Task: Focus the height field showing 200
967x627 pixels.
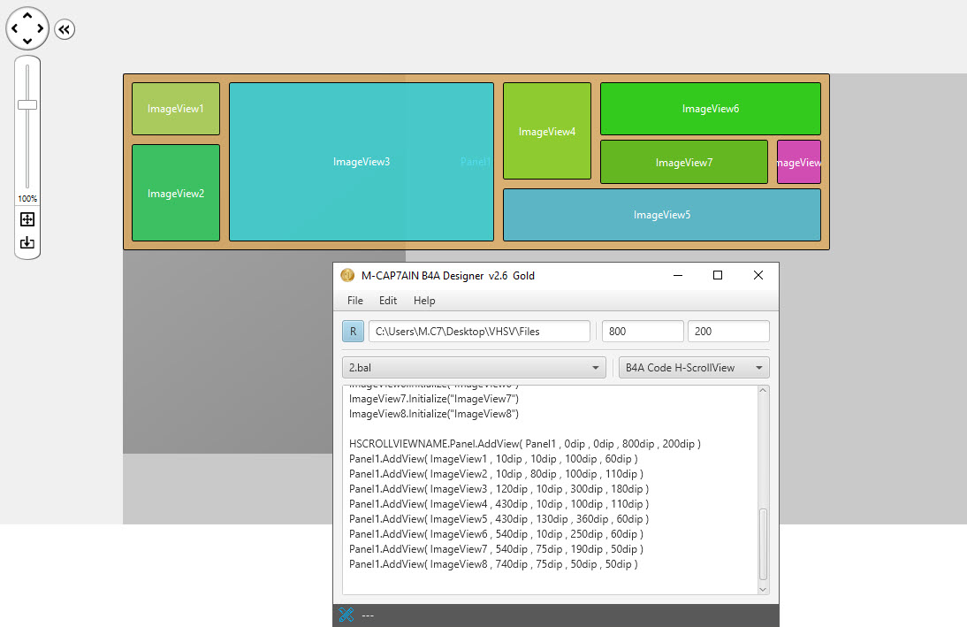Action: [727, 332]
